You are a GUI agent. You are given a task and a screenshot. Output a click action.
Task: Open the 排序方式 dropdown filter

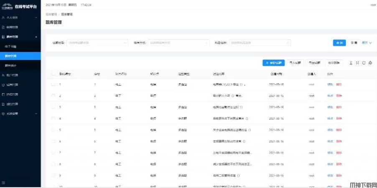[178, 42]
